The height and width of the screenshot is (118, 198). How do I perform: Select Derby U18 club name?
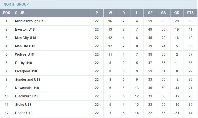23,63
